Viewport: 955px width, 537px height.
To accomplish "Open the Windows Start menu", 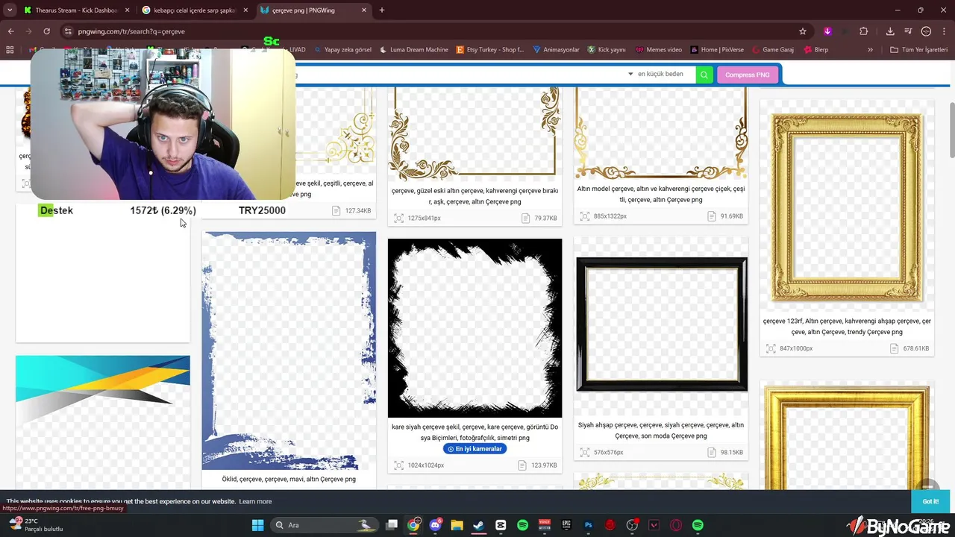I will click(x=257, y=525).
